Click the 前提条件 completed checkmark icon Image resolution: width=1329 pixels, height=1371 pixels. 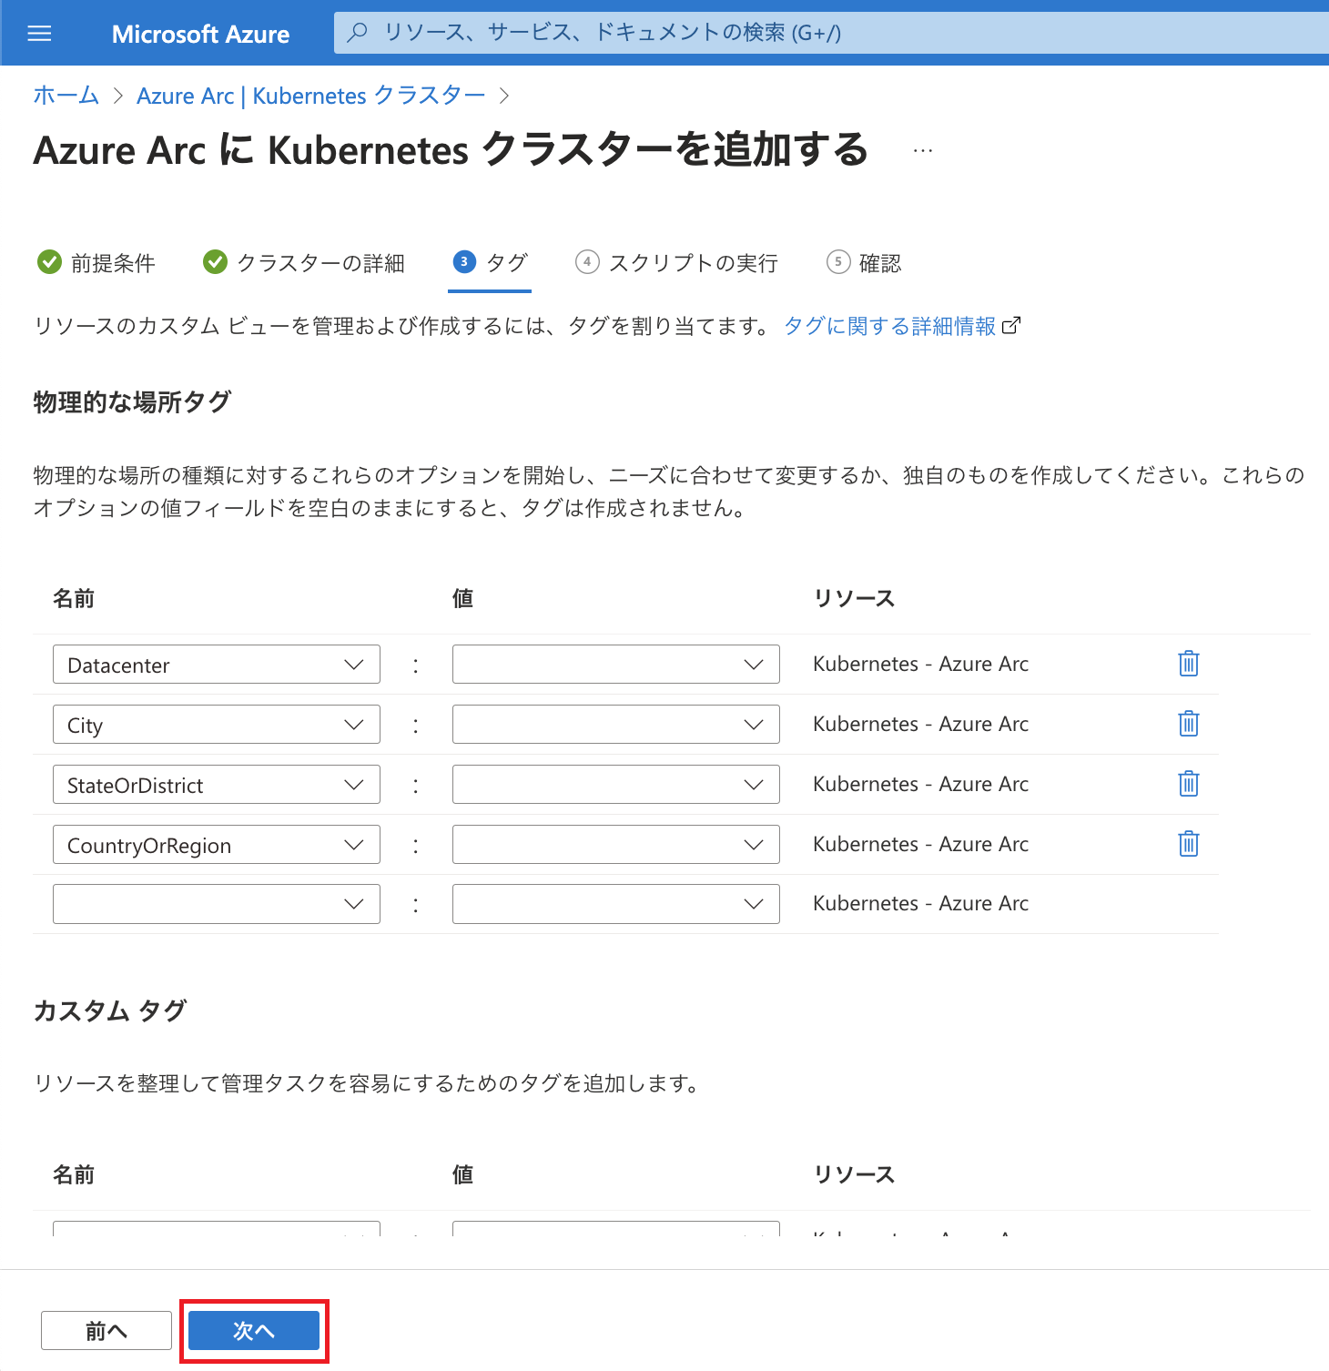[49, 262]
